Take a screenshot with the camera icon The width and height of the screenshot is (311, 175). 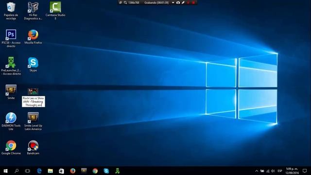(178, 2)
